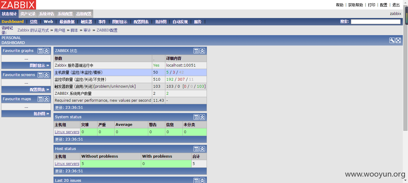Click the 获取帮助 link
The height and width of the screenshot is (183, 408).
[356, 5]
